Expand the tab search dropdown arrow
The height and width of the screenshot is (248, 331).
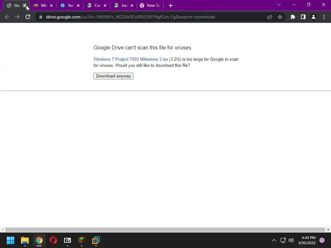pyautogui.click(x=279, y=5)
